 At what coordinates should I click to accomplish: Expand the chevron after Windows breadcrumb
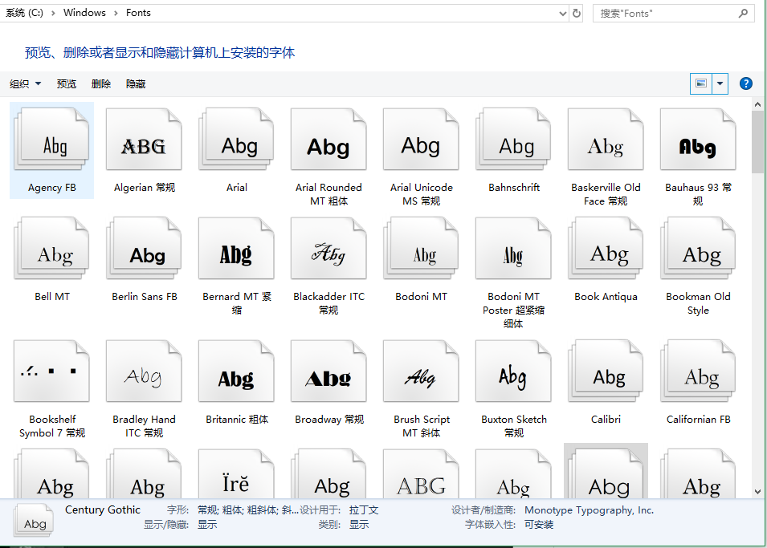click(116, 13)
